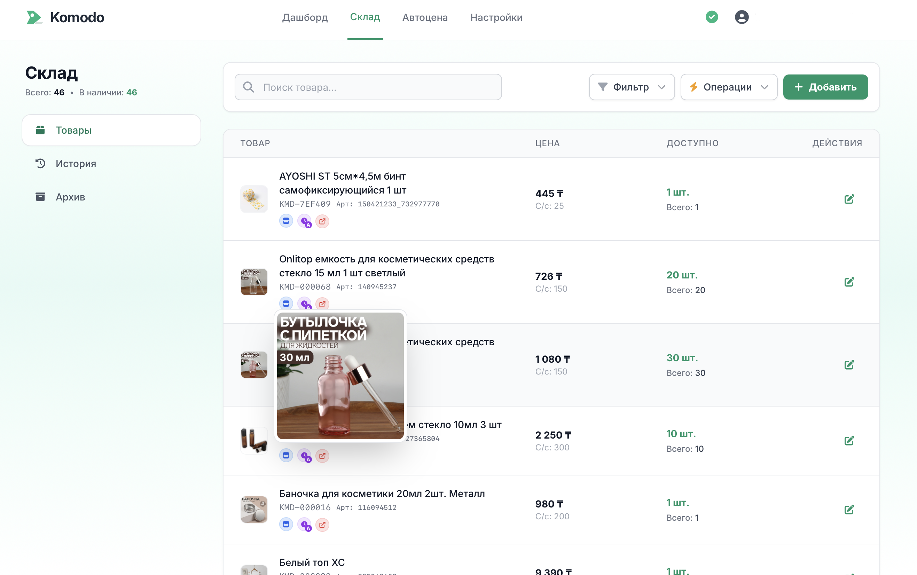Select the Склад tab
This screenshot has height=575, width=917.
(365, 17)
